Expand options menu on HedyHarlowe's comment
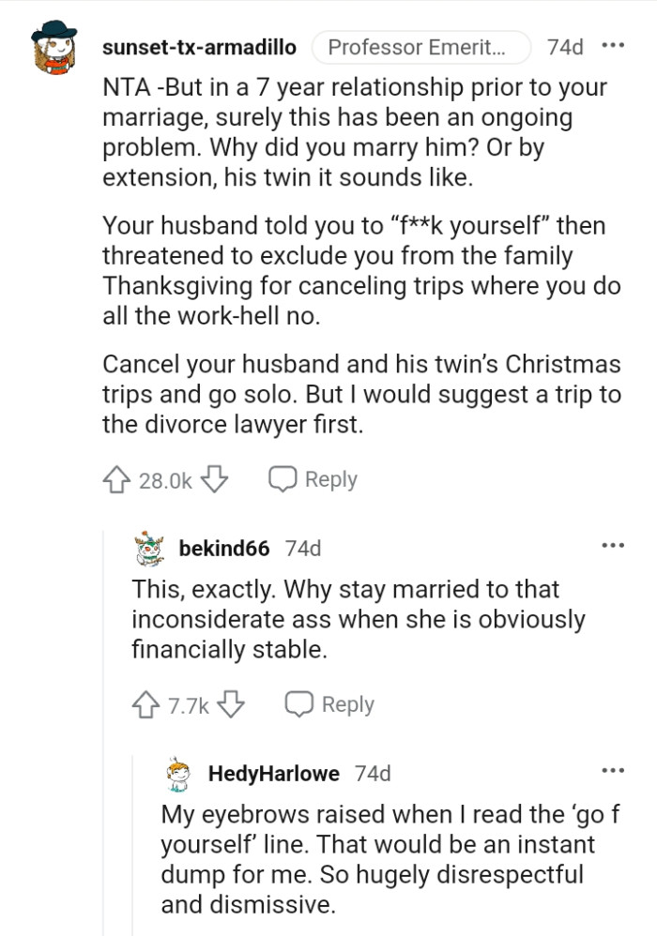The width and height of the screenshot is (657, 936). click(613, 771)
